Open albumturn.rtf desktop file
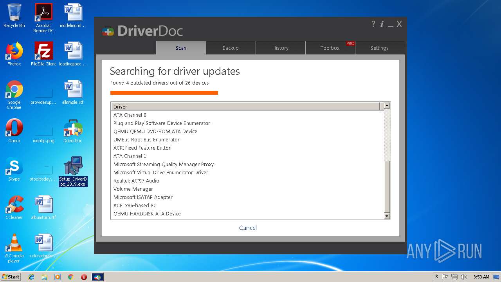Screen dimensions: 501x282 [43, 208]
